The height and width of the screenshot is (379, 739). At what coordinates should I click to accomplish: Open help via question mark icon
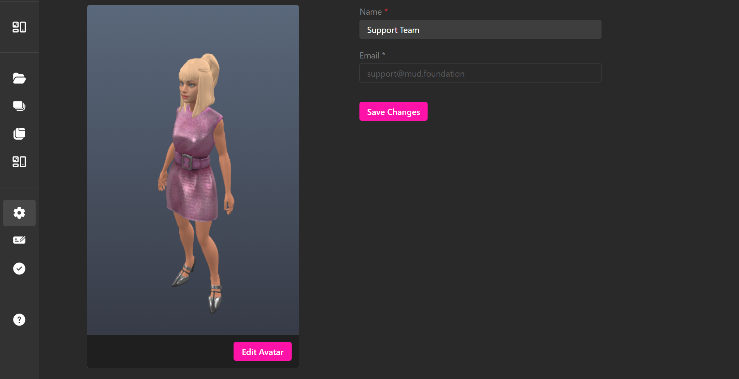(19, 320)
